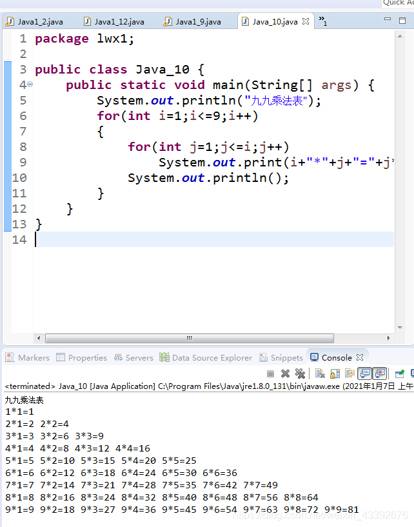Open the Properties view tab
Image resolution: width=414 pixels, height=527 pixels.
coord(82,357)
